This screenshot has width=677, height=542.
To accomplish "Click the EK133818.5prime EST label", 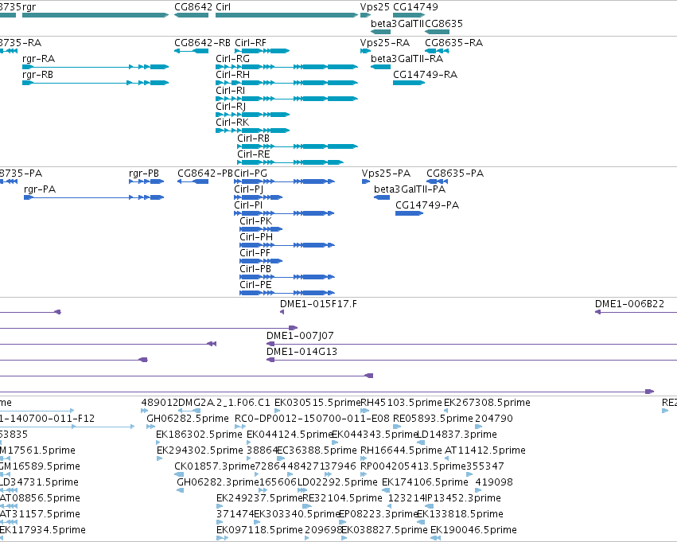I will point(461,514).
